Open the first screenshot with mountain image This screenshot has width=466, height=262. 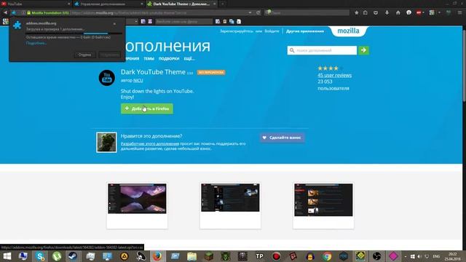137,199
